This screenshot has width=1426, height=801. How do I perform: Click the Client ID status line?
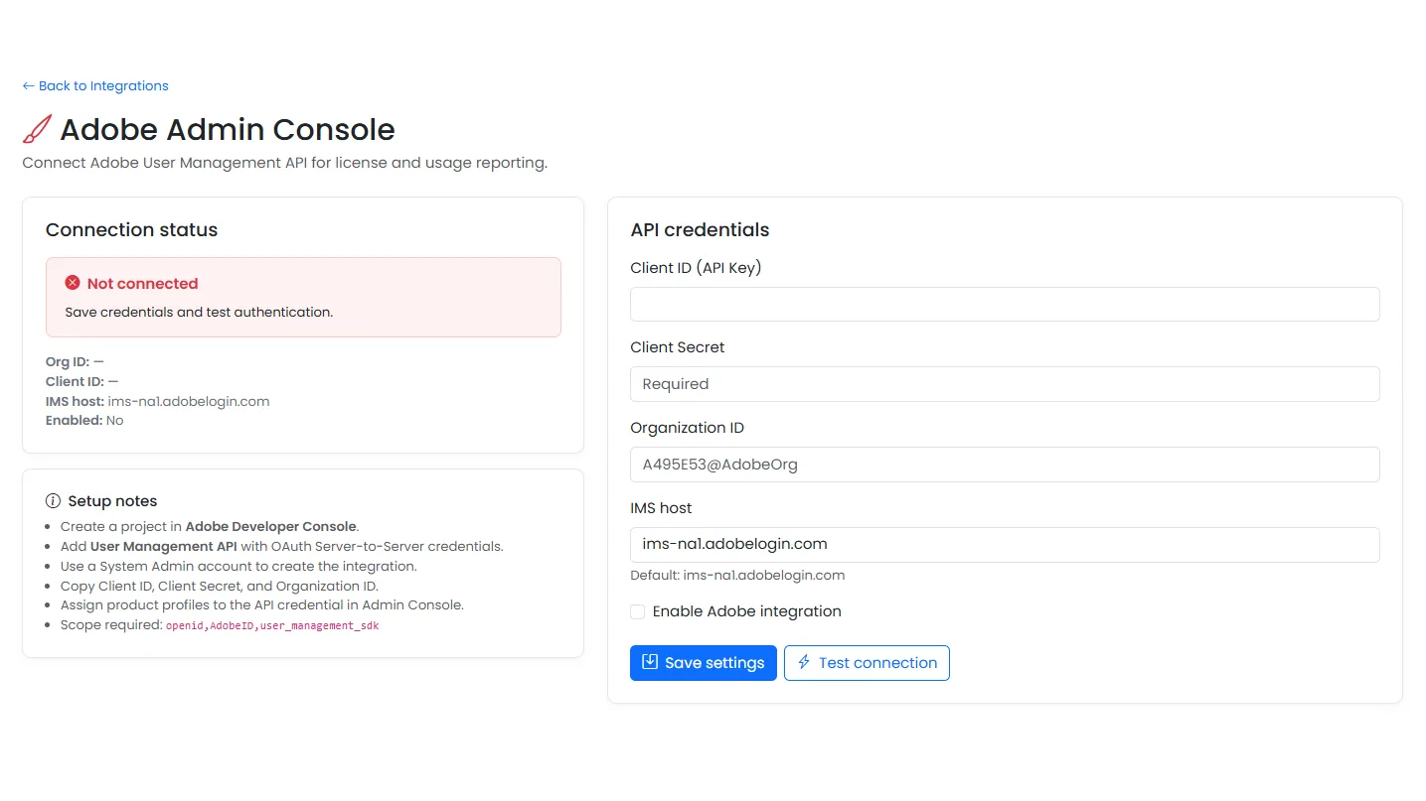82,381
